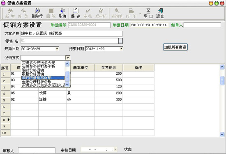Click the 删除行 (Delete row) toolbar icon
The height and width of the screenshot is (154, 226).
37,13
